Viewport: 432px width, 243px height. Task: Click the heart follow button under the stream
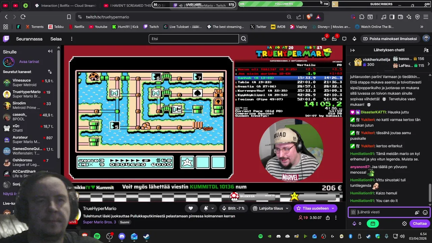pos(191,208)
